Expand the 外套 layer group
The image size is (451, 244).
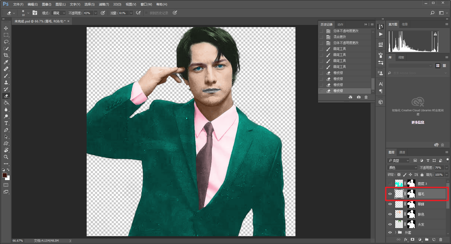coord(396,232)
